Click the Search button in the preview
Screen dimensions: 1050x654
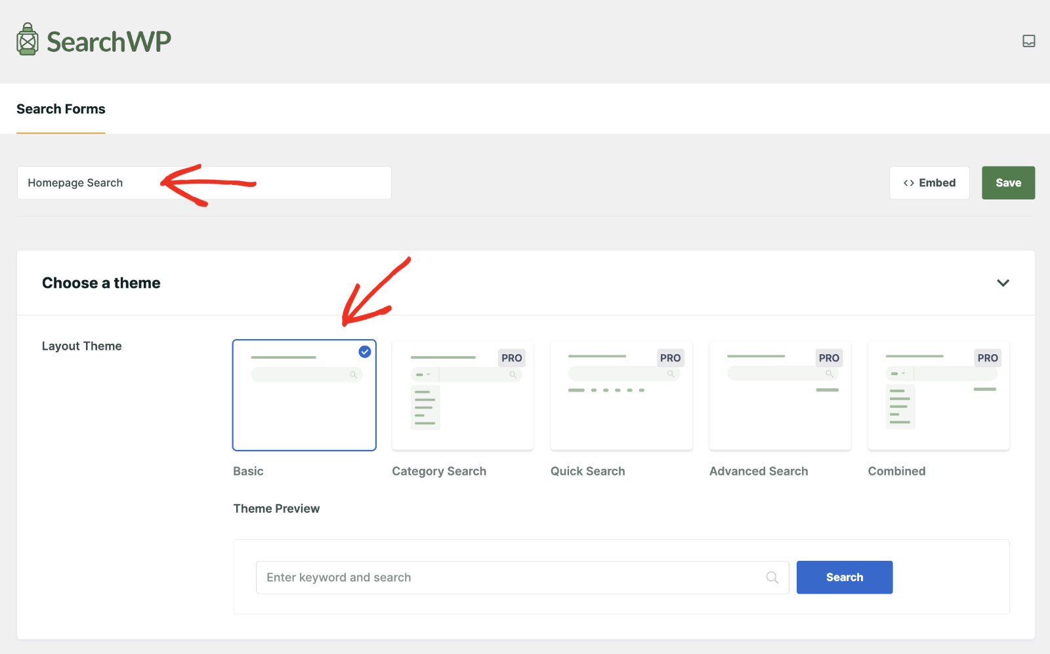pyautogui.click(x=845, y=577)
